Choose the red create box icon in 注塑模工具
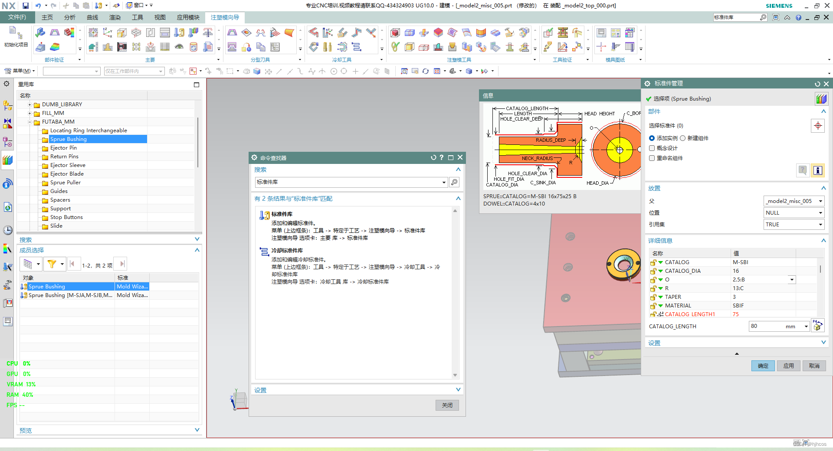The image size is (833, 451). click(395, 33)
